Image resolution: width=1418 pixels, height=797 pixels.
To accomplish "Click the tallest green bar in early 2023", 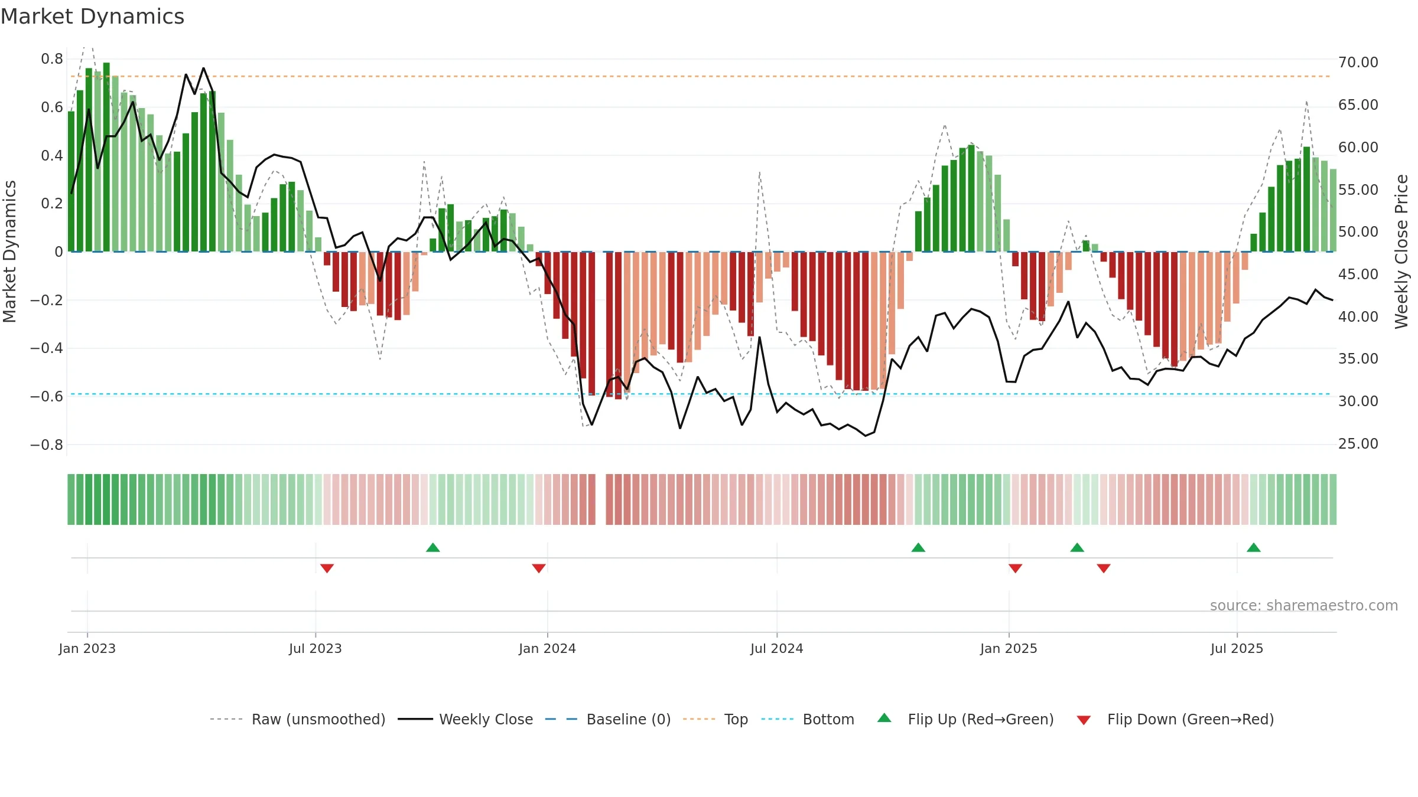I will click(x=106, y=157).
